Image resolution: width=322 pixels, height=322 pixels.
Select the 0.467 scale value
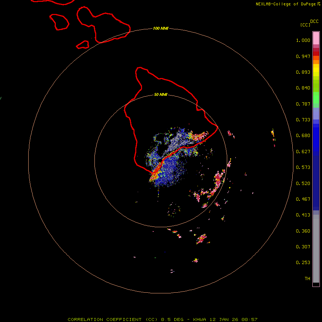303,199
